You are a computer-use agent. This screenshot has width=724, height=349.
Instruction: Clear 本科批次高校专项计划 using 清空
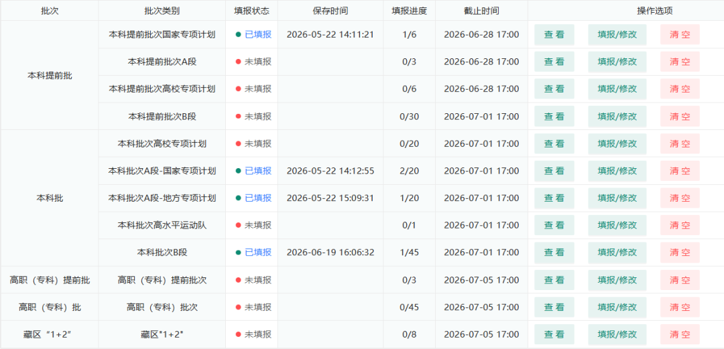coord(680,143)
